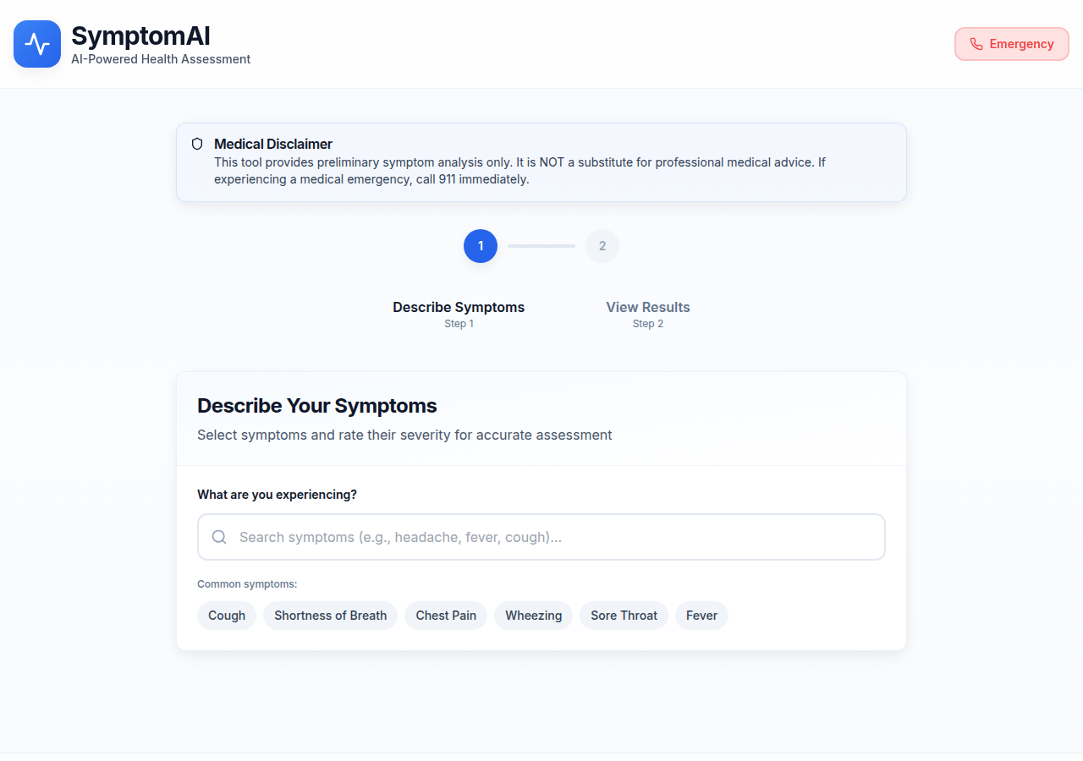Click the Medical Disclaimer heading
This screenshot has height=761, width=1083.
pos(273,144)
